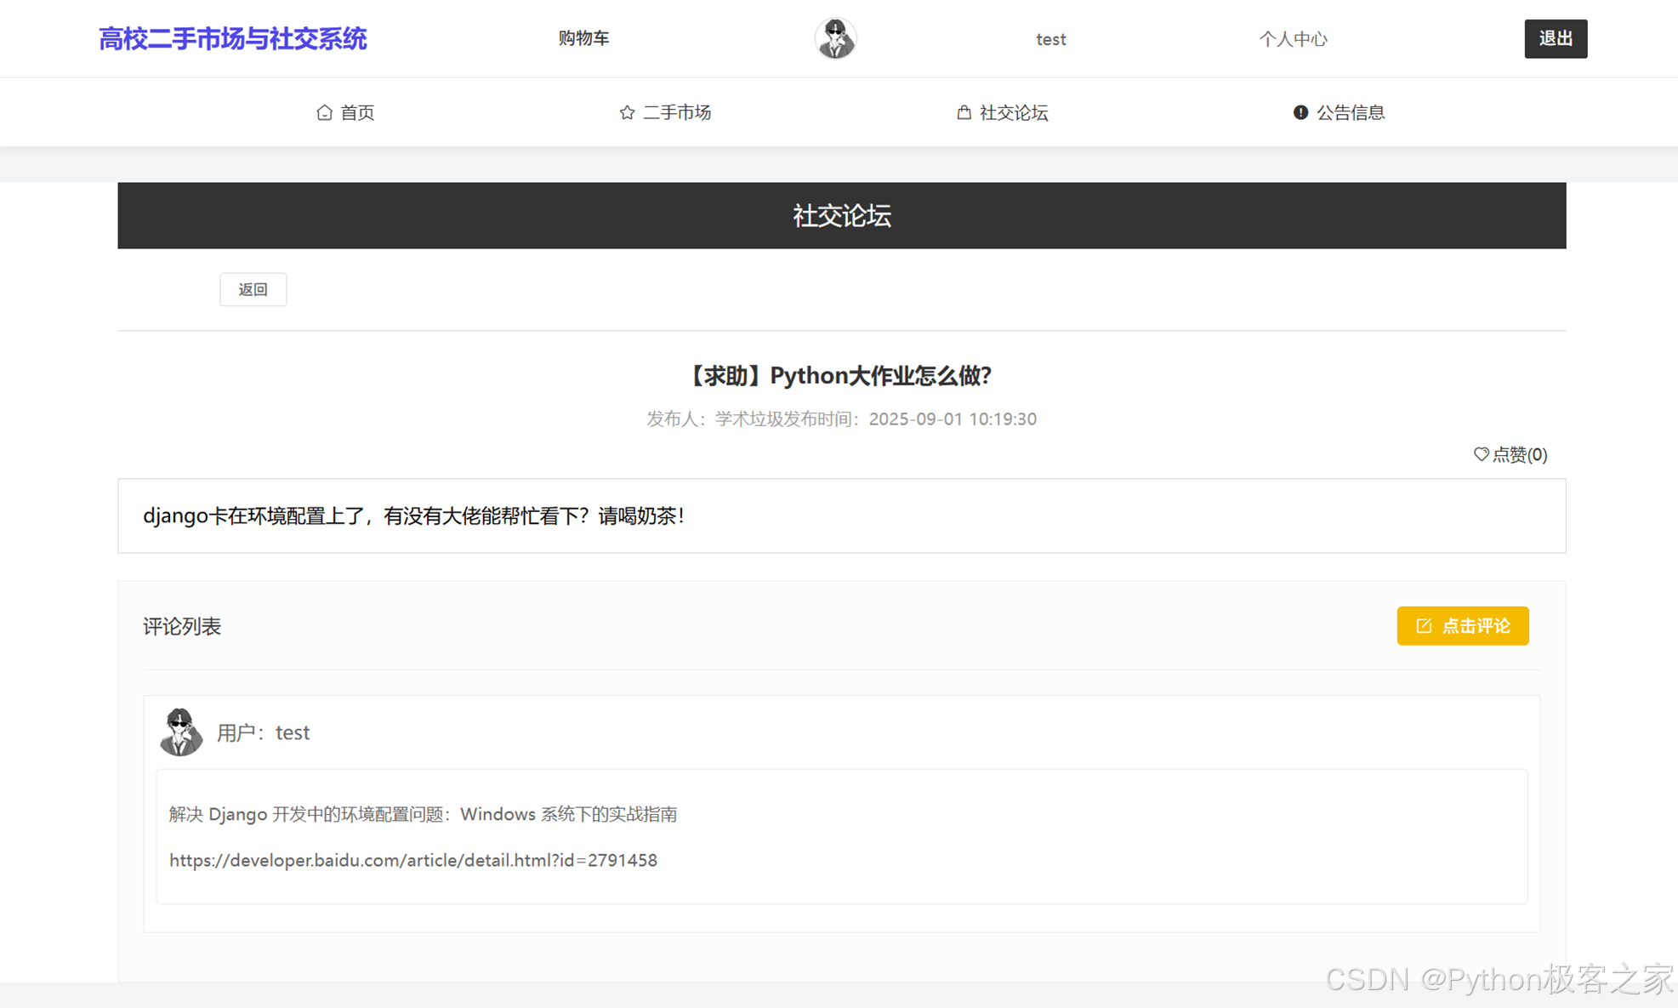Toggle 点赞(0) like on the post
Viewport: 1678px width, 1008px height.
(1519, 454)
